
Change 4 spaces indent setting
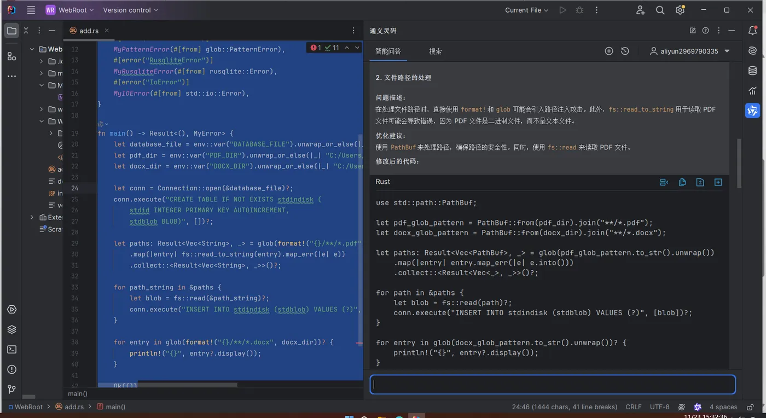point(723,407)
